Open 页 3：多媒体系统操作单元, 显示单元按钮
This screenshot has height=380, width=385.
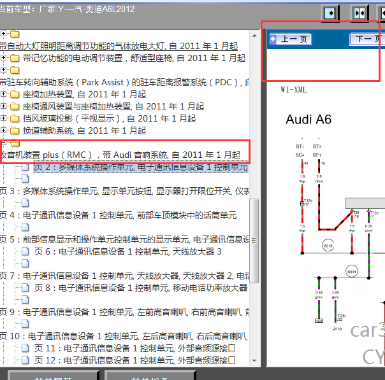click(124, 191)
